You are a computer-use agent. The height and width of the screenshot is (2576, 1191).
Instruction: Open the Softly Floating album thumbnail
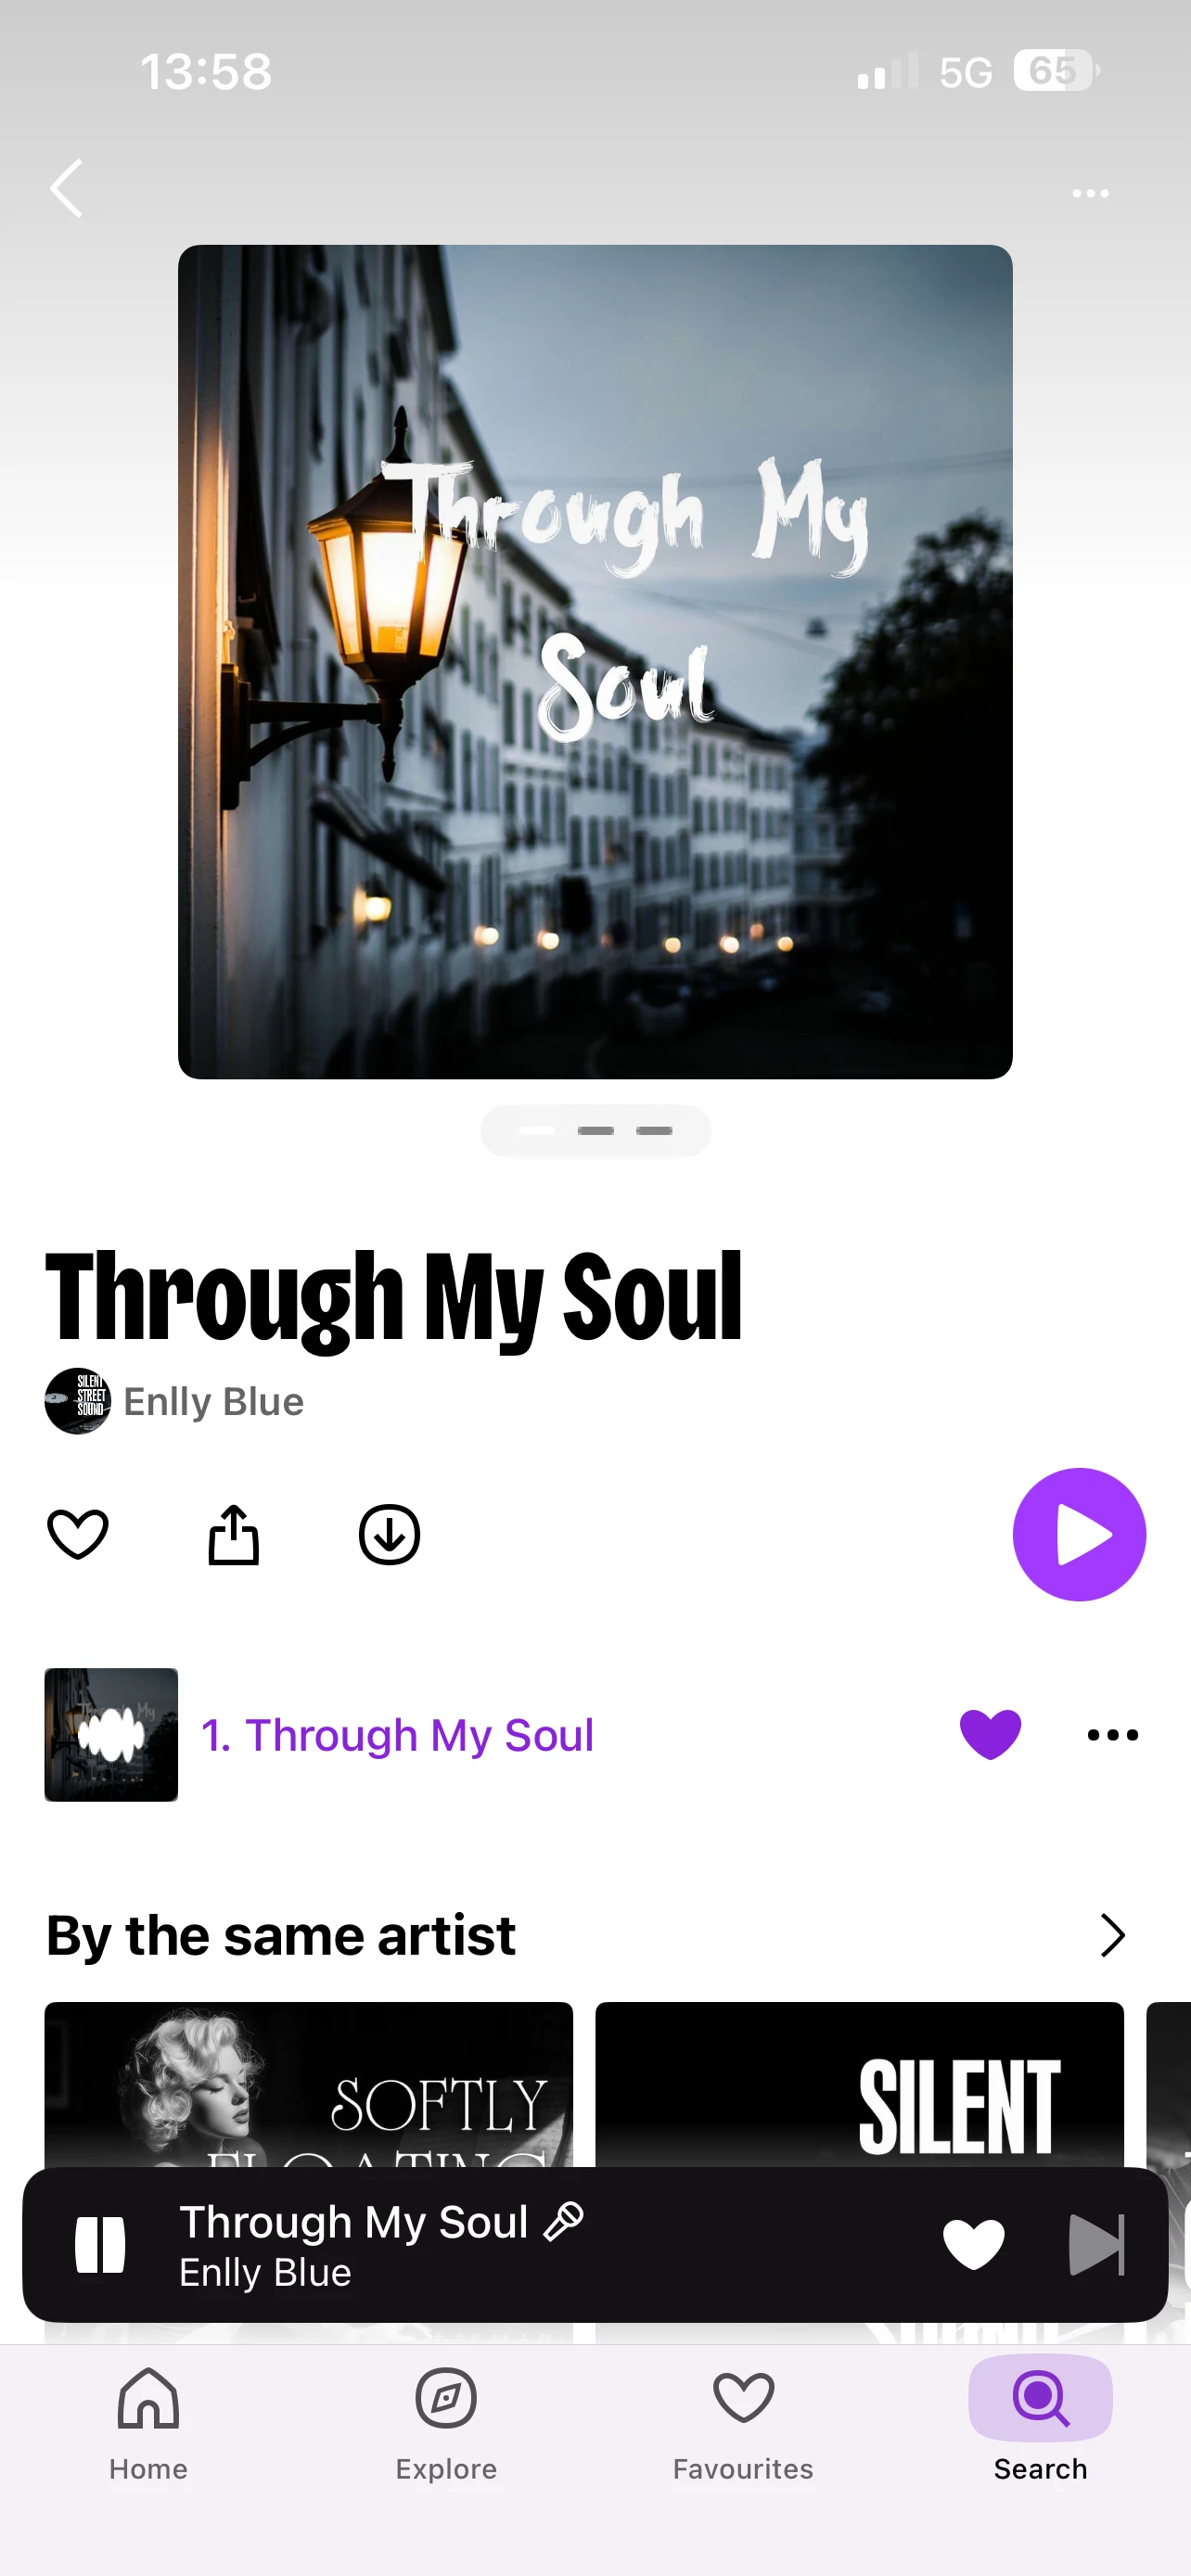(308, 2085)
